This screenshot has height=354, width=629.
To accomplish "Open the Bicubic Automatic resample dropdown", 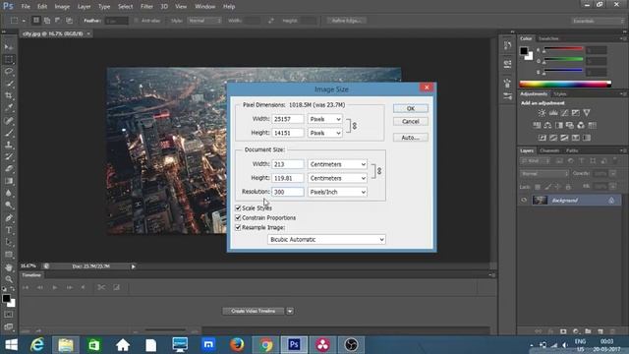I will click(326, 239).
